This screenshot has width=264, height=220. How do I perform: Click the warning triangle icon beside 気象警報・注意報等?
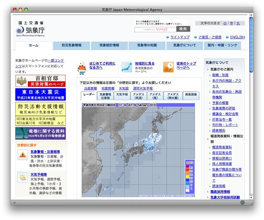pos(23,155)
